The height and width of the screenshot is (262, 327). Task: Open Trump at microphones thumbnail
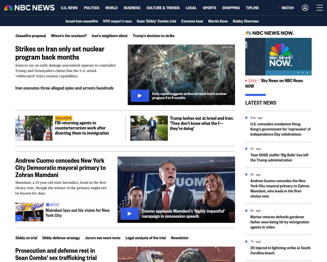tap(149, 128)
